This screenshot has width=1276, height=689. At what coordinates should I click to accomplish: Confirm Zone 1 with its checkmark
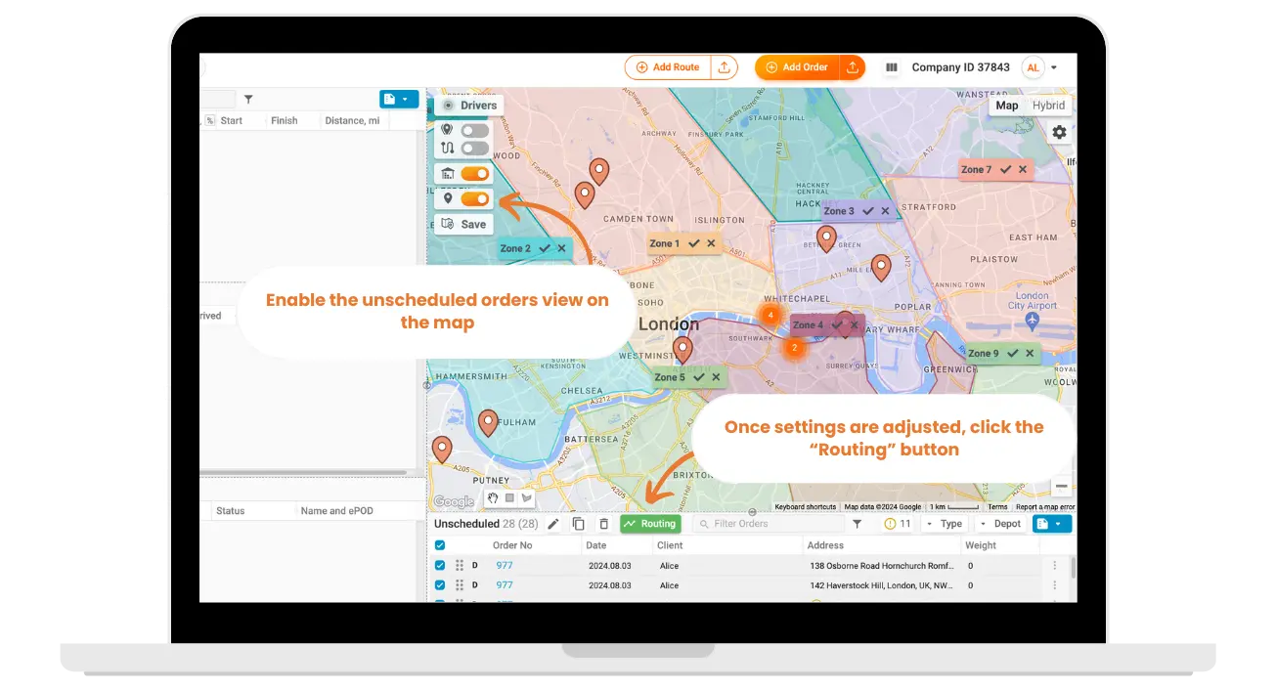pos(693,243)
